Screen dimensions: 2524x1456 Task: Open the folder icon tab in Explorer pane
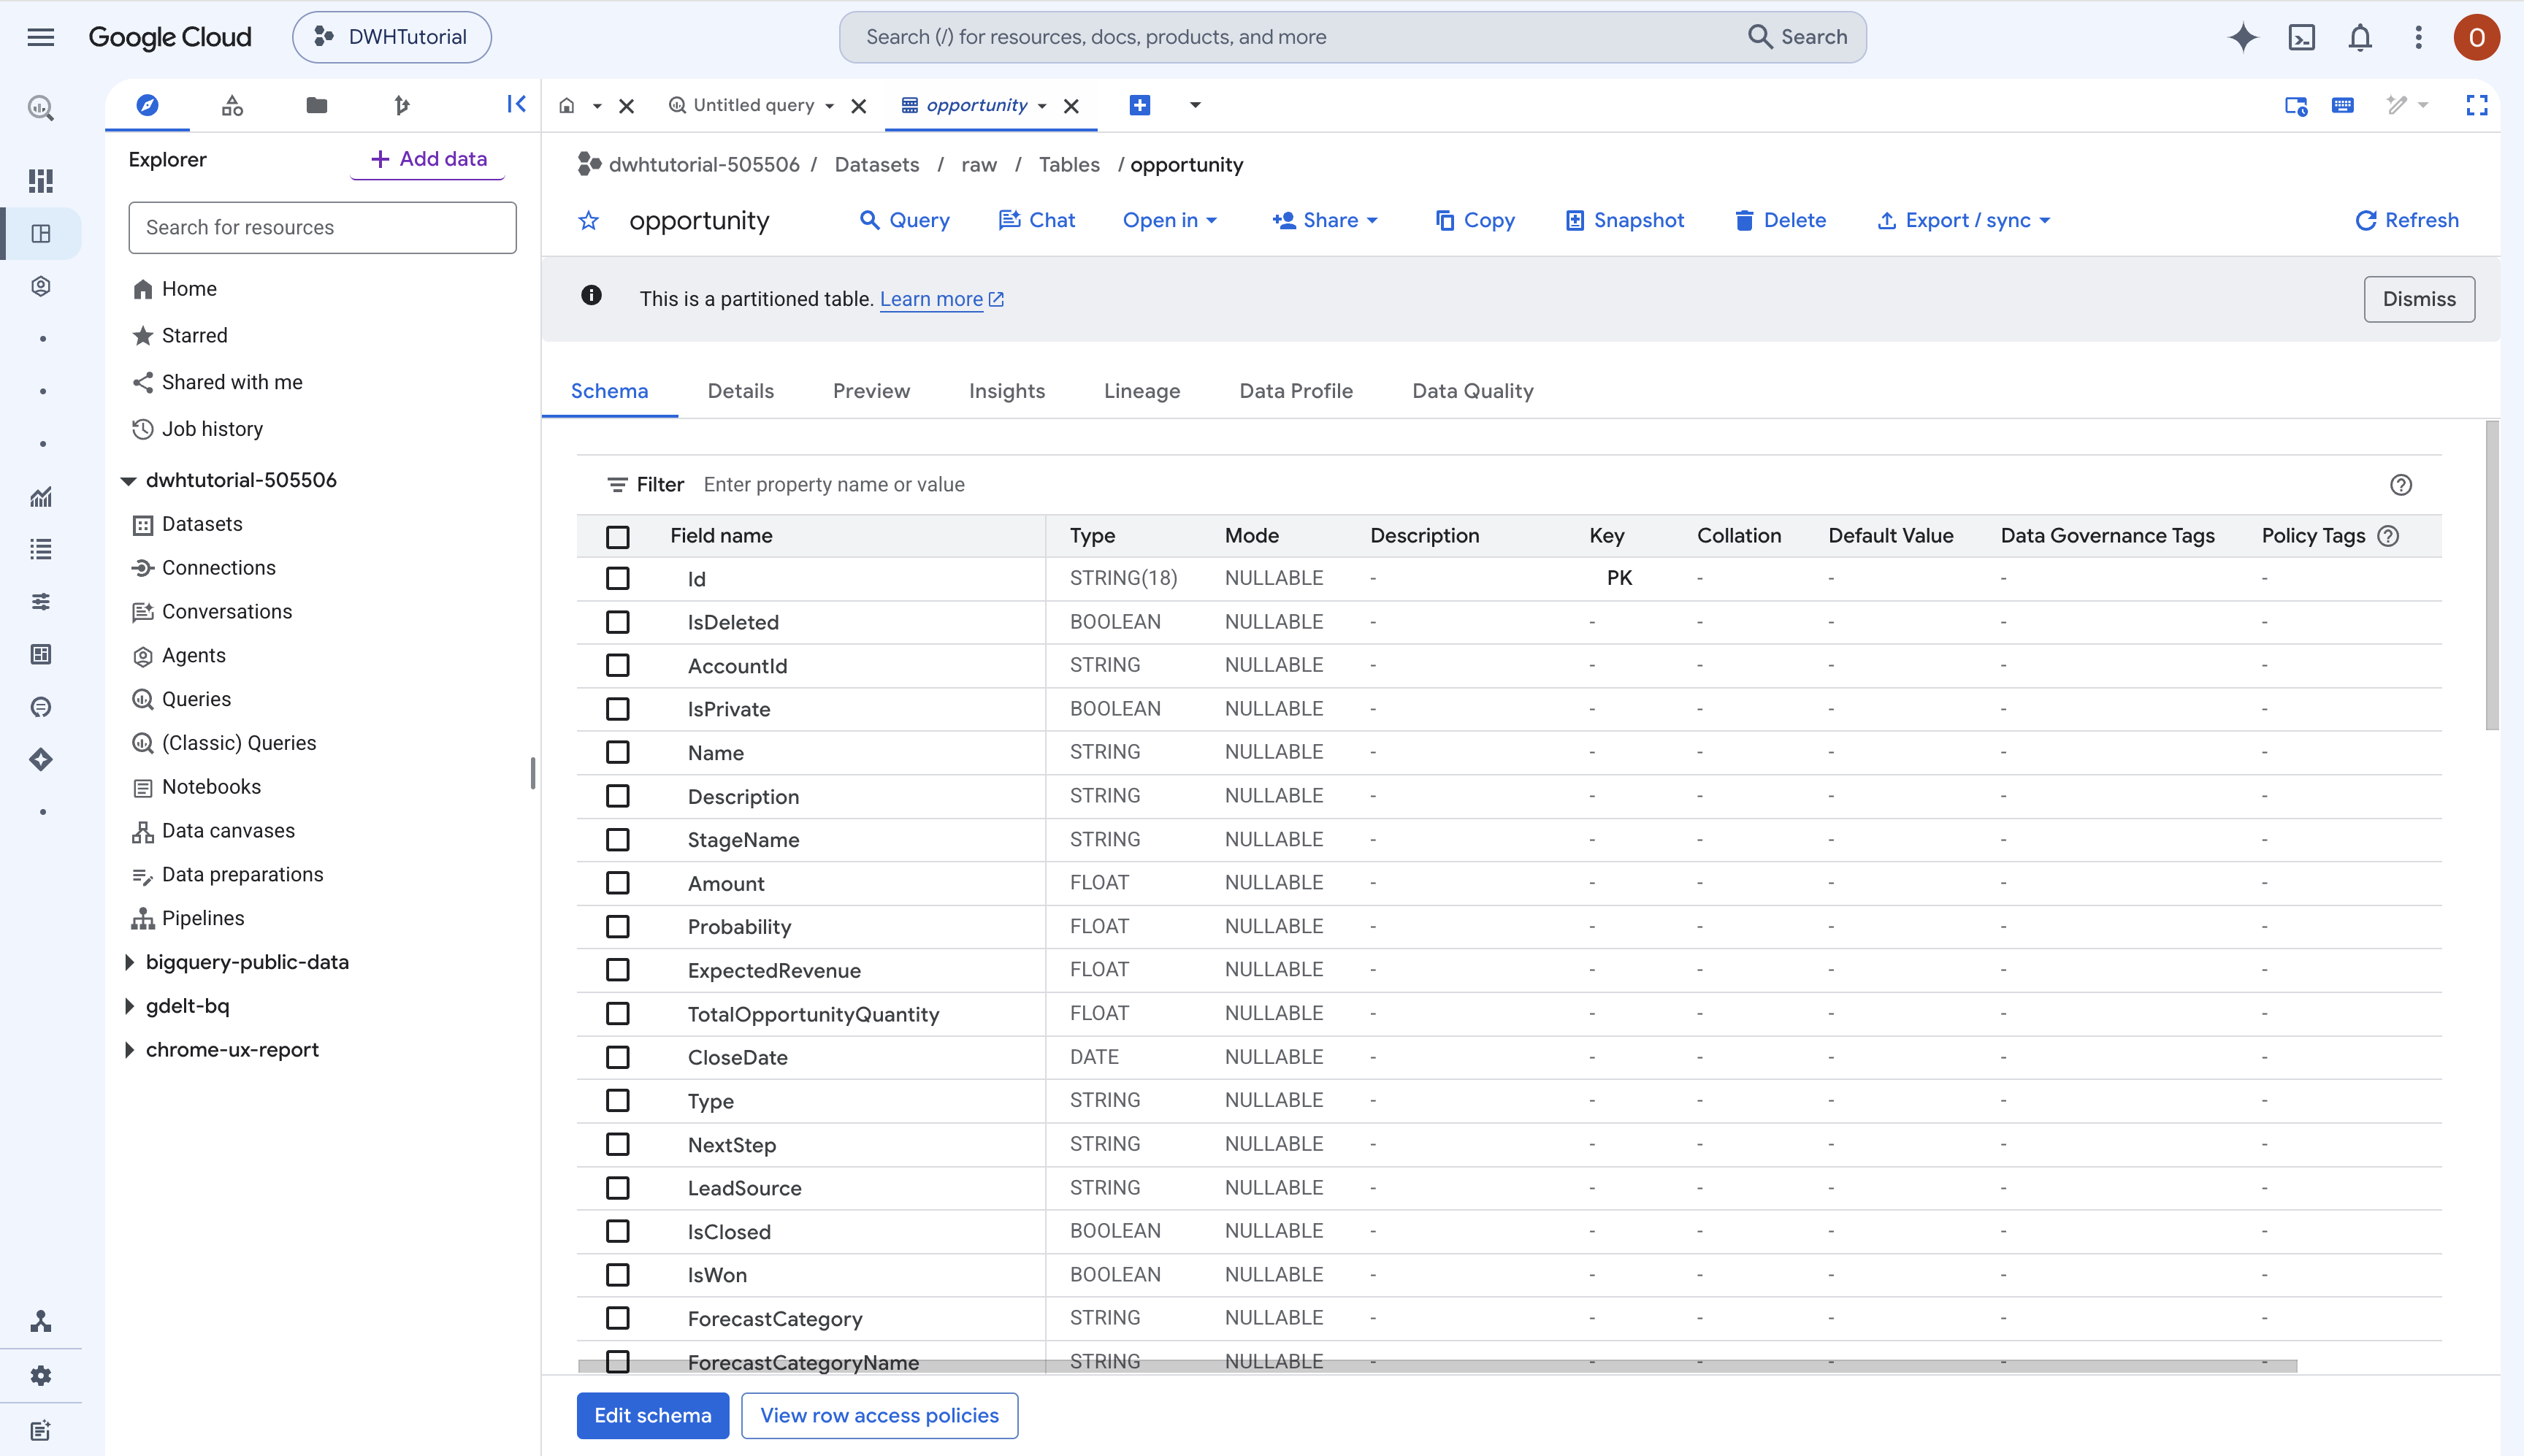click(x=317, y=105)
